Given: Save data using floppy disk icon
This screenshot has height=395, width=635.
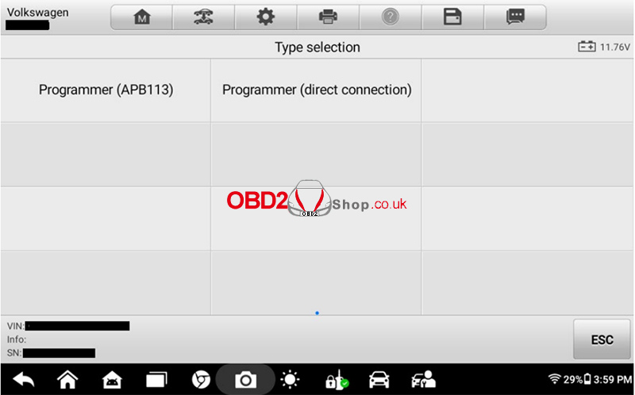Looking at the screenshot, I should click(x=452, y=17).
